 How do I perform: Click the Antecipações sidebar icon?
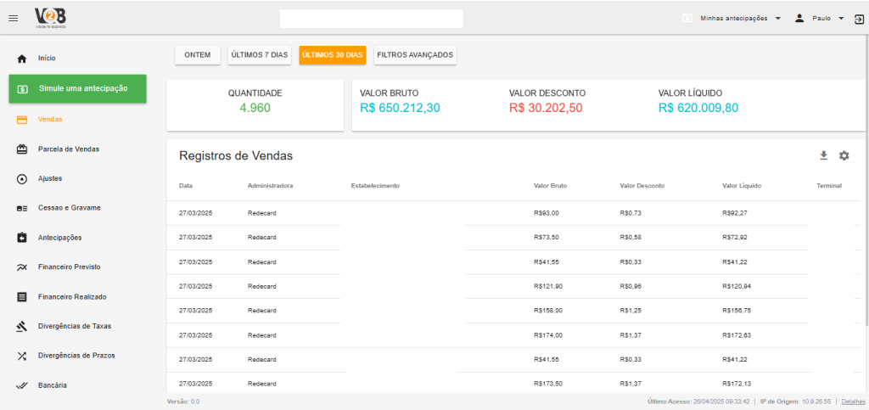point(22,238)
